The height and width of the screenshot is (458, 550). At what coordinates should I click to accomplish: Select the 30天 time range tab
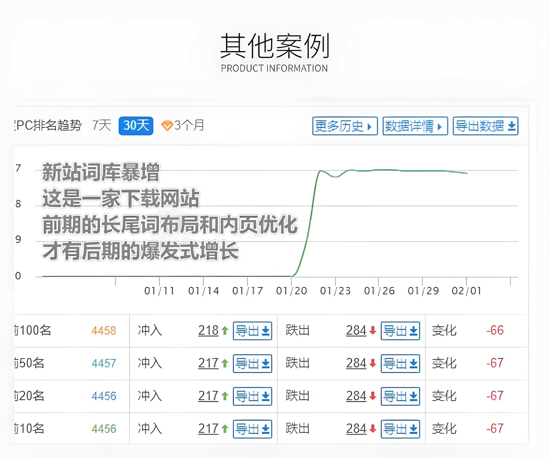pyautogui.click(x=136, y=126)
